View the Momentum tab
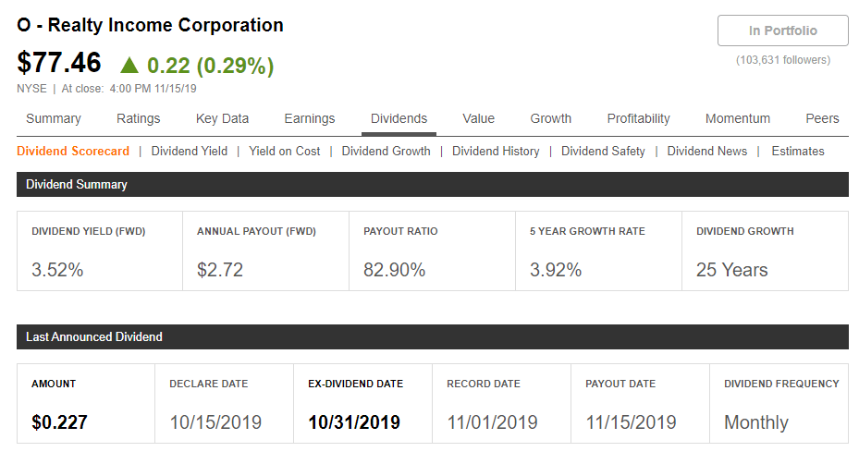This screenshot has width=859, height=464. tap(738, 118)
